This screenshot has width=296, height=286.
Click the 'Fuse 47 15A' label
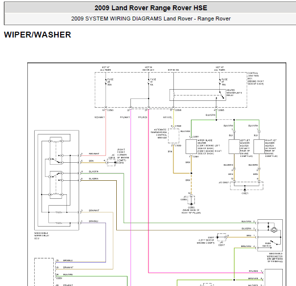224,82
